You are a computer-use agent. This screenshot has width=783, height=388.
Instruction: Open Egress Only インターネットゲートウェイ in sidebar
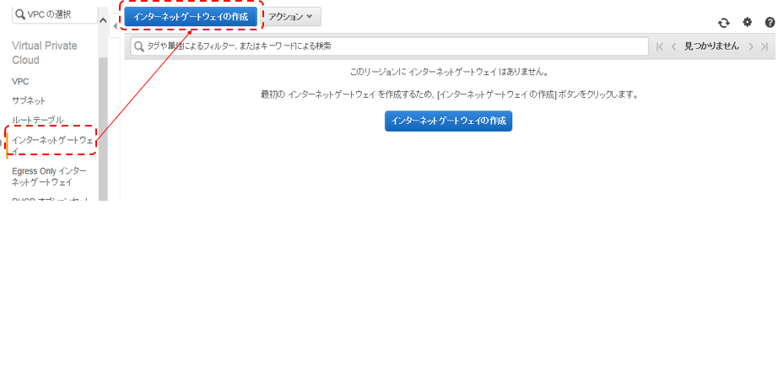coord(49,176)
